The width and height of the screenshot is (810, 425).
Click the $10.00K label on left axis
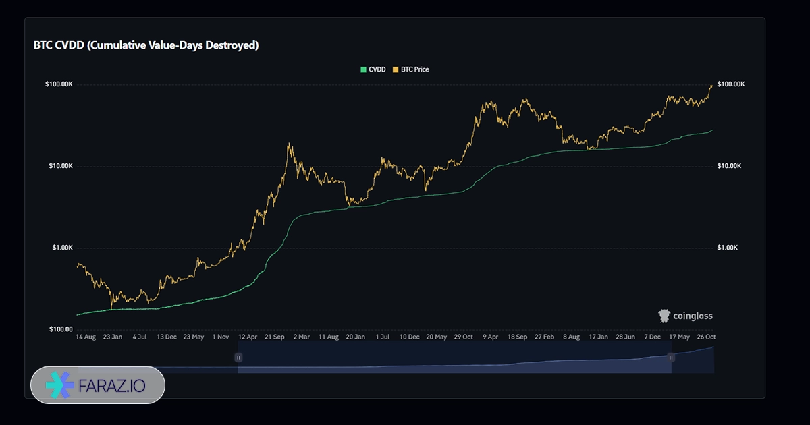click(x=60, y=166)
